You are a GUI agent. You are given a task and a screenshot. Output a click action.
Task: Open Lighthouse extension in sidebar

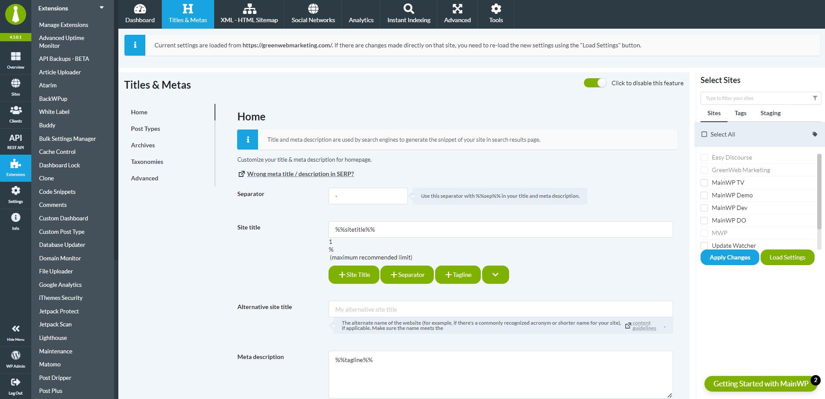click(53, 338)
